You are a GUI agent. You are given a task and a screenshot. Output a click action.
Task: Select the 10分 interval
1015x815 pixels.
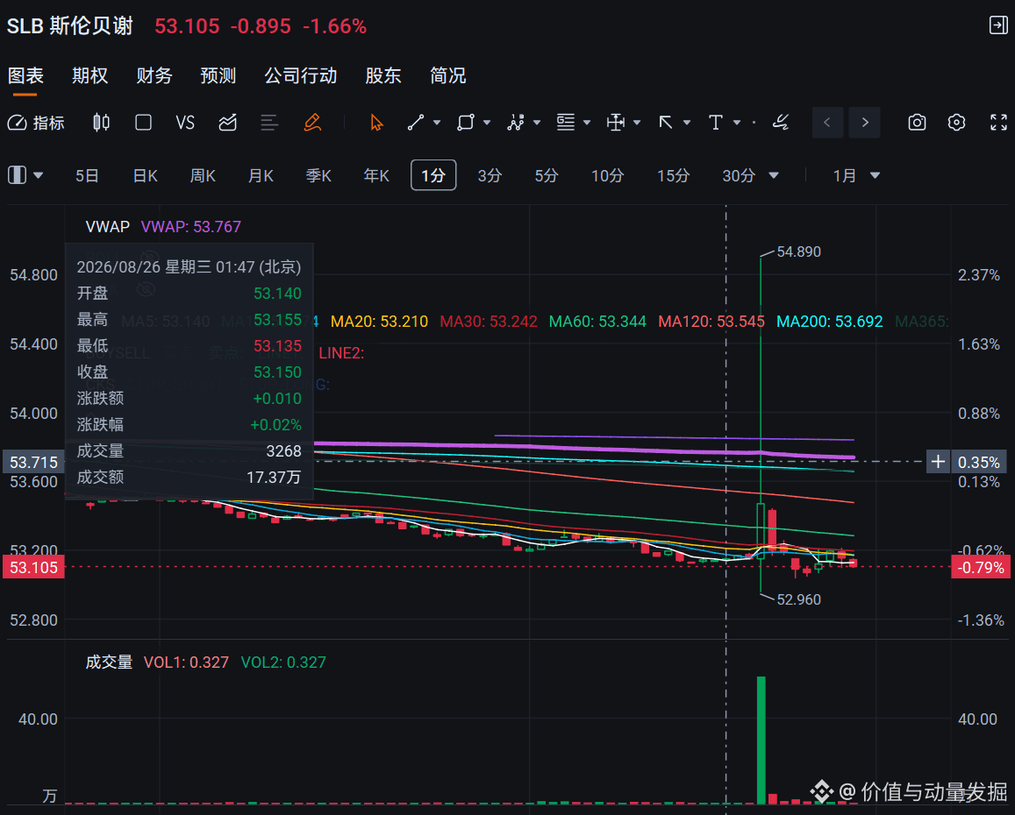pos(607,175)
